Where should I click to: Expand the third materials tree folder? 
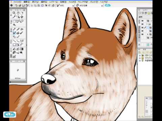click(140, 61)
